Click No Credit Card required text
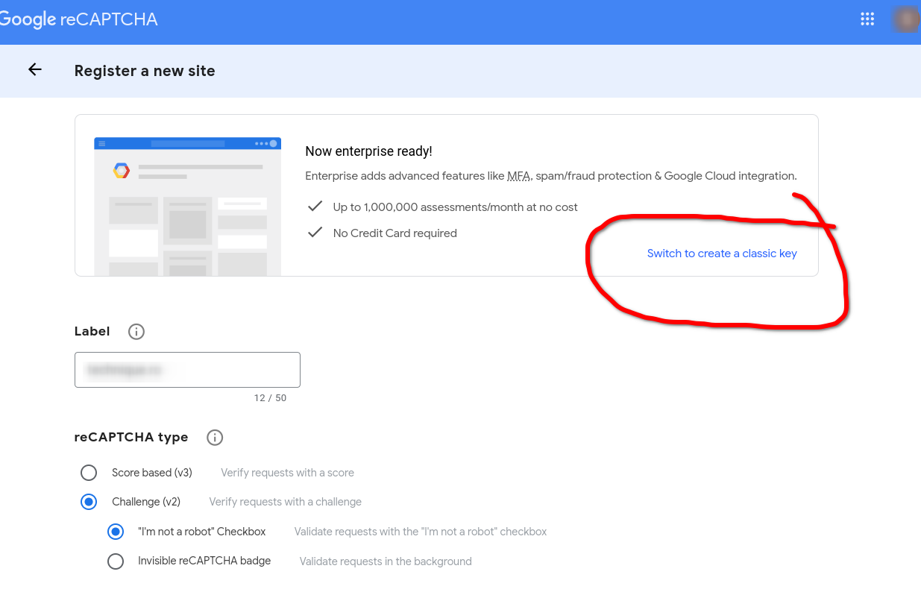The width and height of the screenshot is (921, 595). [395, 233]
